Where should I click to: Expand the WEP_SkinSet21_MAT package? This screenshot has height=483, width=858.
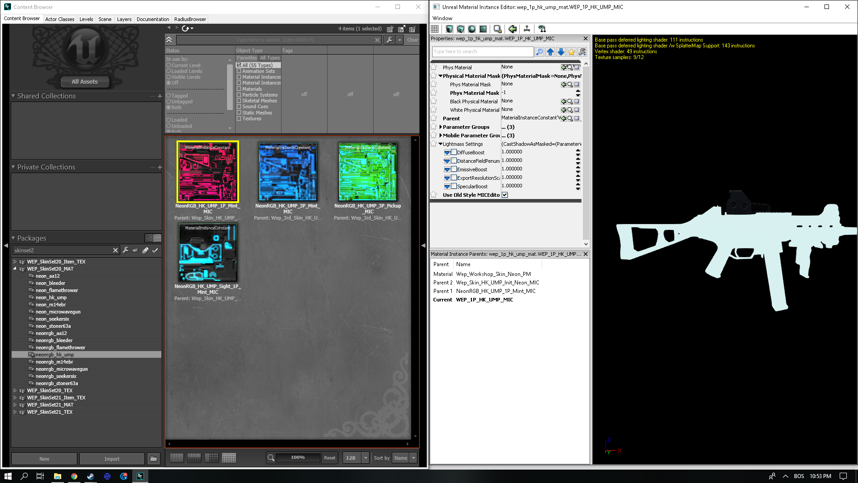(x=15, y=405)
